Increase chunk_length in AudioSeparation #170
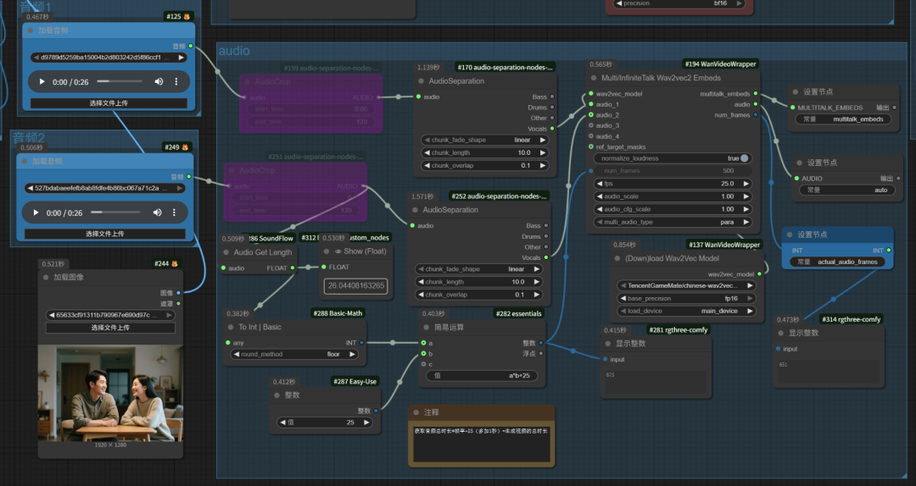This screenshot has height=486, width=916. [543, 153]
